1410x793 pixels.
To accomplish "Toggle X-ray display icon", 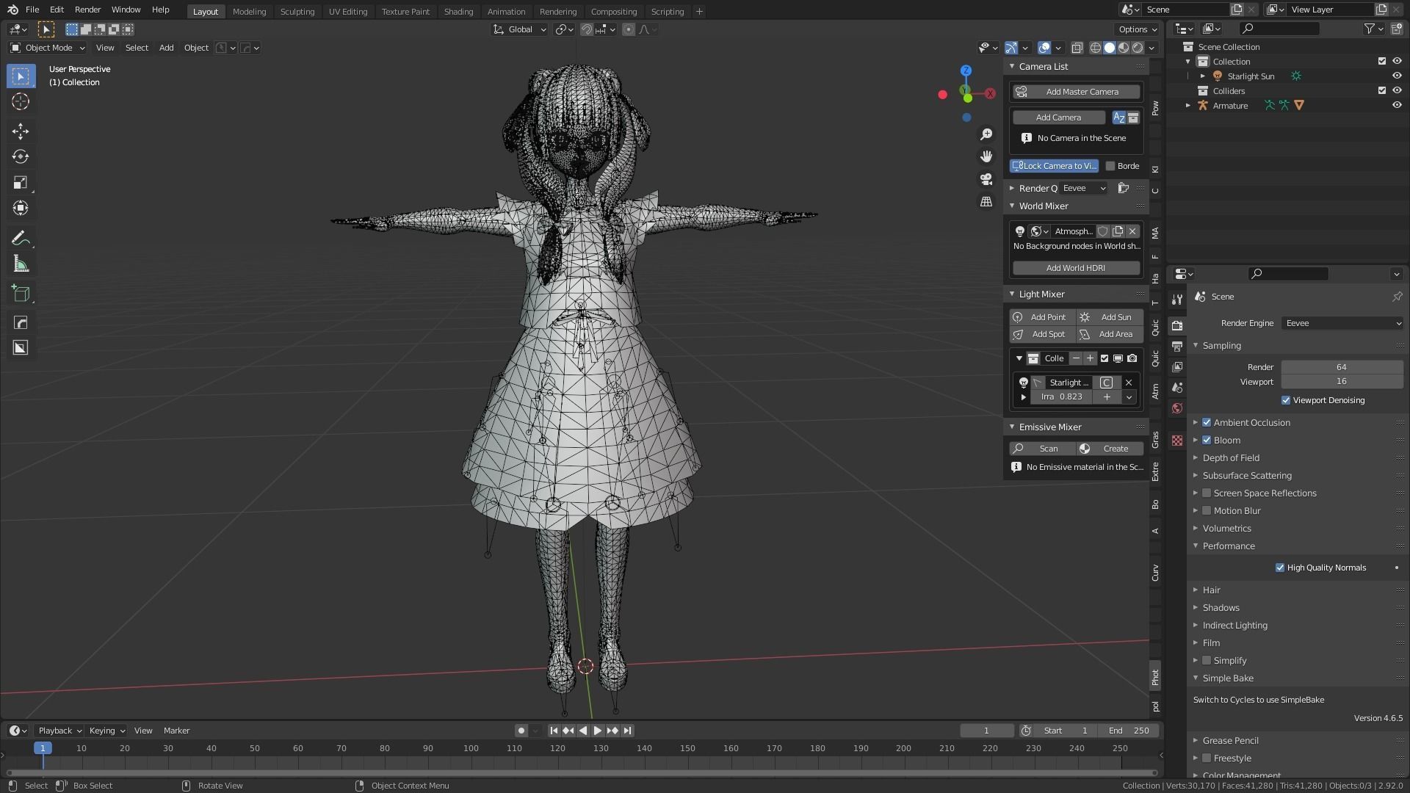I will tap(1077, 48).
